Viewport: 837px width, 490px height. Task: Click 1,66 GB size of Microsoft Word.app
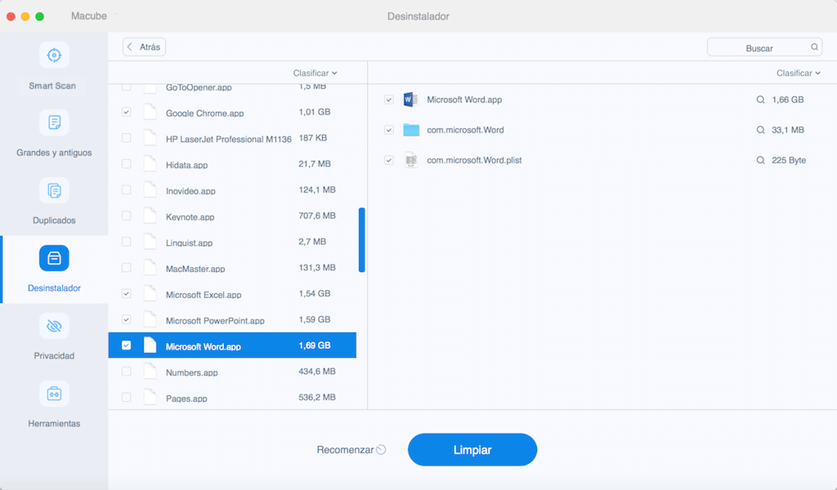pos(788,100)
